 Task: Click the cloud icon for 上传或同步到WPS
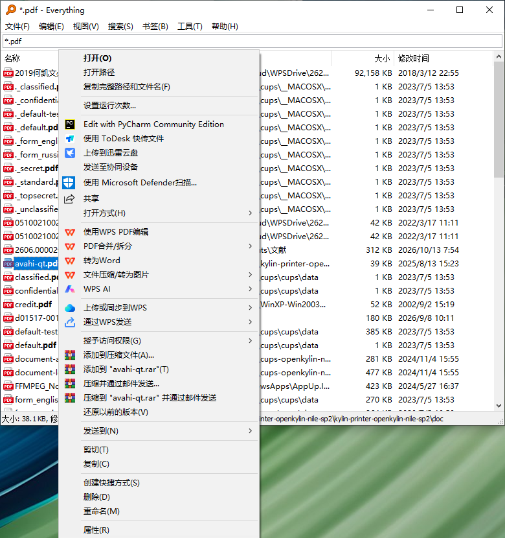(70, 308)
